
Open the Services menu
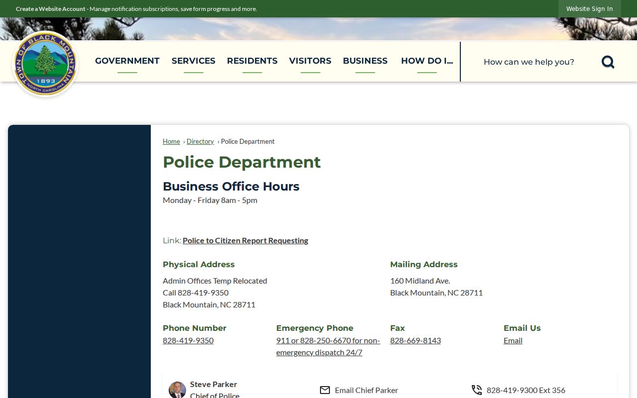[x=194, y=61]
